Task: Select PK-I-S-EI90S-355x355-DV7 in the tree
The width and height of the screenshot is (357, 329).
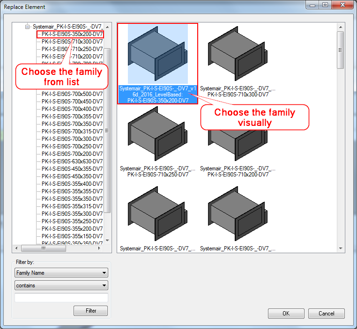Action: tap(72, 191)
